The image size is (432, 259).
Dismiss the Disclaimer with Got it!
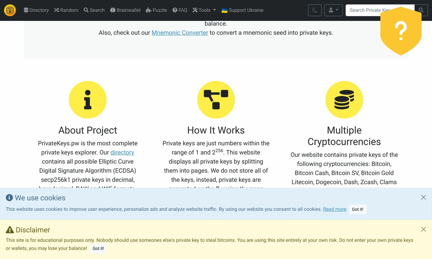[x=98, y=249]
